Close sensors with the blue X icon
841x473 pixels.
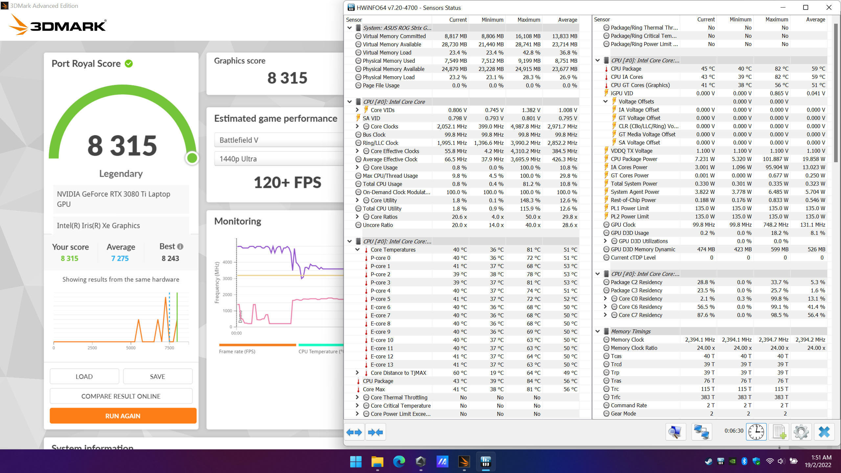(824, 432)
